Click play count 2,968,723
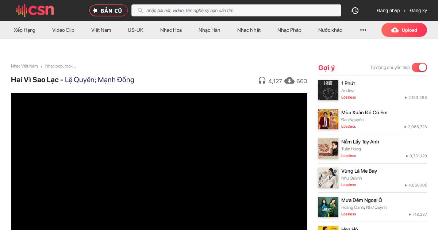This screenshot has height=230, width=438. click(x=416, y=127)
